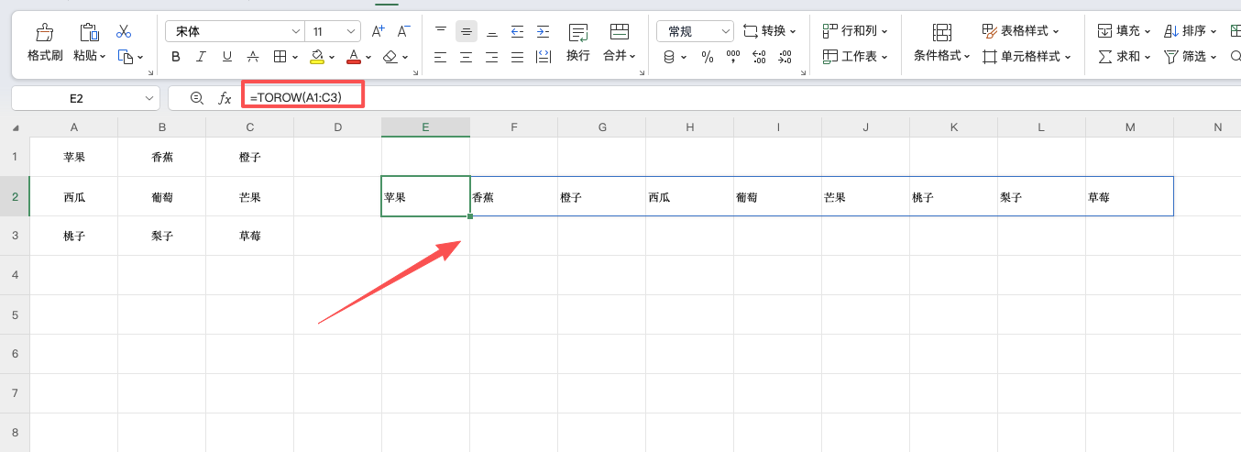Viewport: 1241px width, 452px height.
Task: Toggle Bold formatting
Action: [x=176, y=57]
